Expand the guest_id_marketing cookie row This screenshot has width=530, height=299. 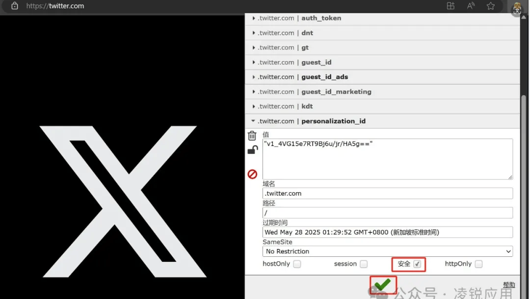click(x=382, y=92)
